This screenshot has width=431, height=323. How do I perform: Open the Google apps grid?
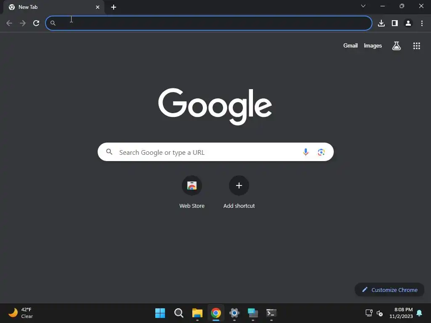[416, 45]
